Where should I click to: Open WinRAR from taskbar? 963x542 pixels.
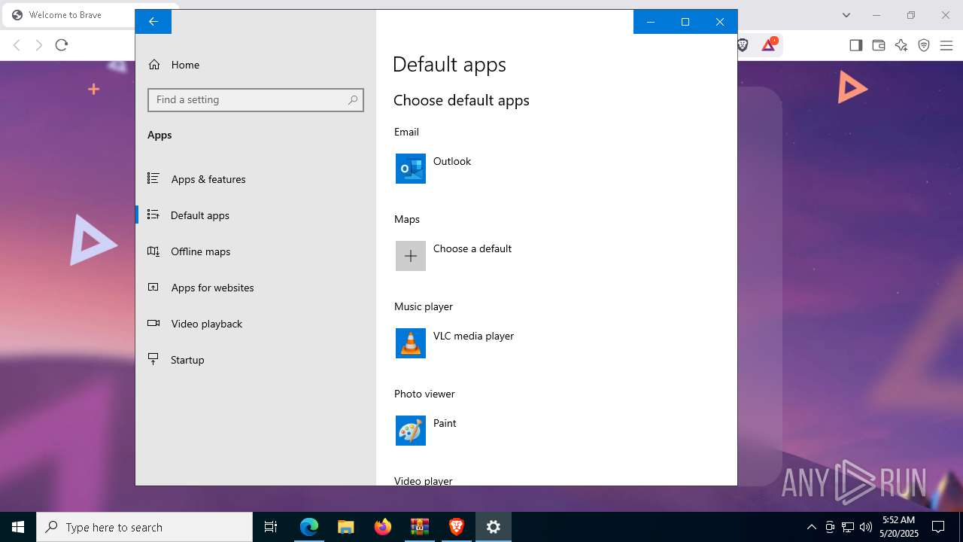pos(419,527)
